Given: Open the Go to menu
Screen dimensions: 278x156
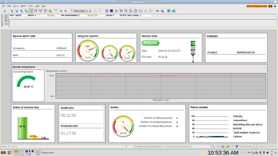Looking at the screenshot, I should pos(16,6).
